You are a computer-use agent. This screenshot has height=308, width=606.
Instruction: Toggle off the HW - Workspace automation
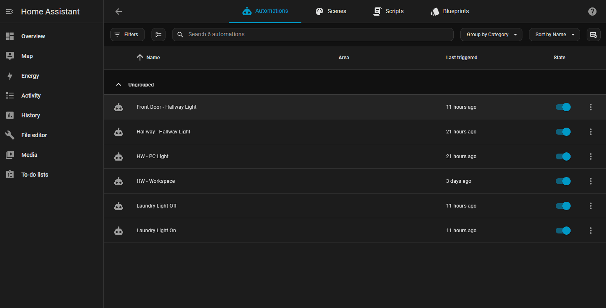(563, 181)
